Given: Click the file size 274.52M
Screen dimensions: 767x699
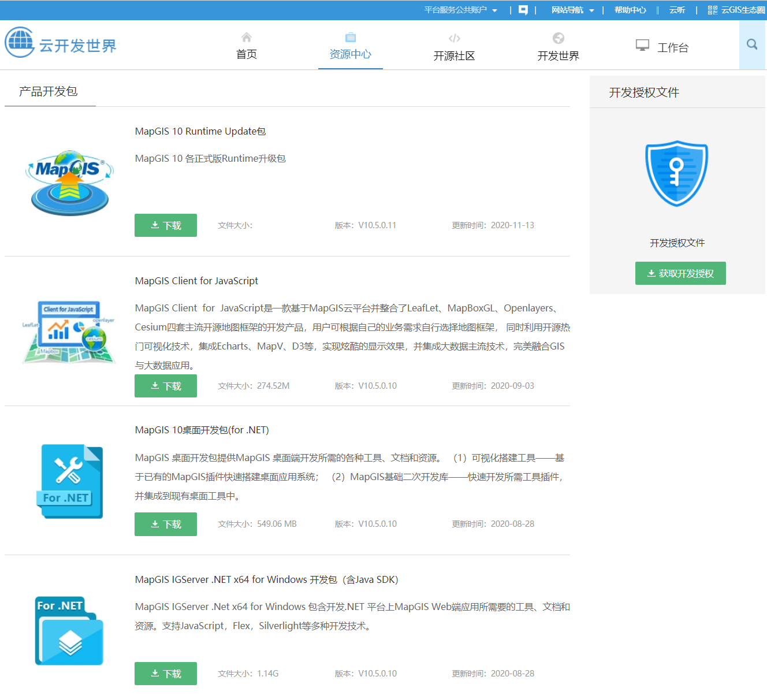Looking at the screenshot, I should click(273, 386).
